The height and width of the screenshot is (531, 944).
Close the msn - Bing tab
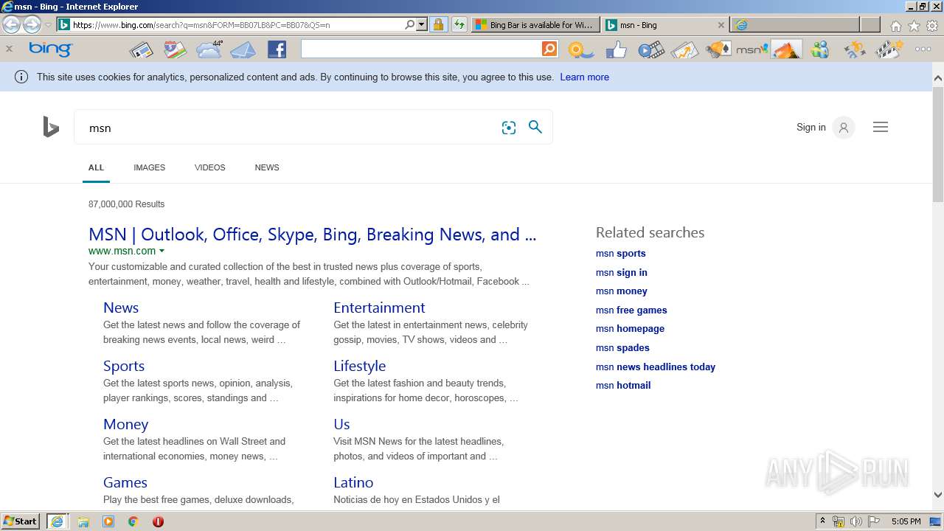click(x=721, y=24)
